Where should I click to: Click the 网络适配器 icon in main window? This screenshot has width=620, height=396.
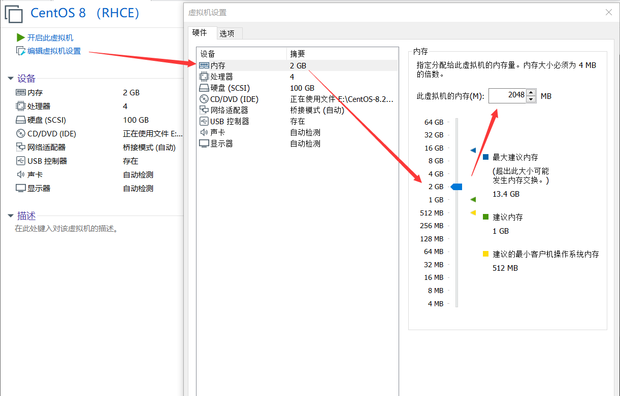tap(21, 148)
